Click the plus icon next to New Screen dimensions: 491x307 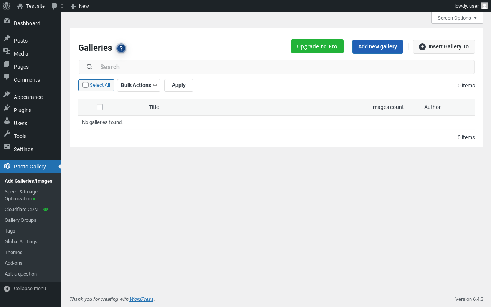click(73, 6)
